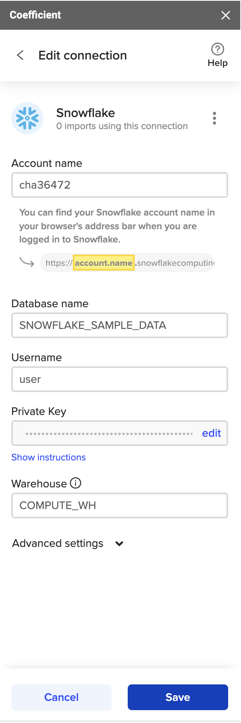This screenshot has width=241, height=723.
Task: Save the Snowflake connection
Action: [x=178, y=697]
